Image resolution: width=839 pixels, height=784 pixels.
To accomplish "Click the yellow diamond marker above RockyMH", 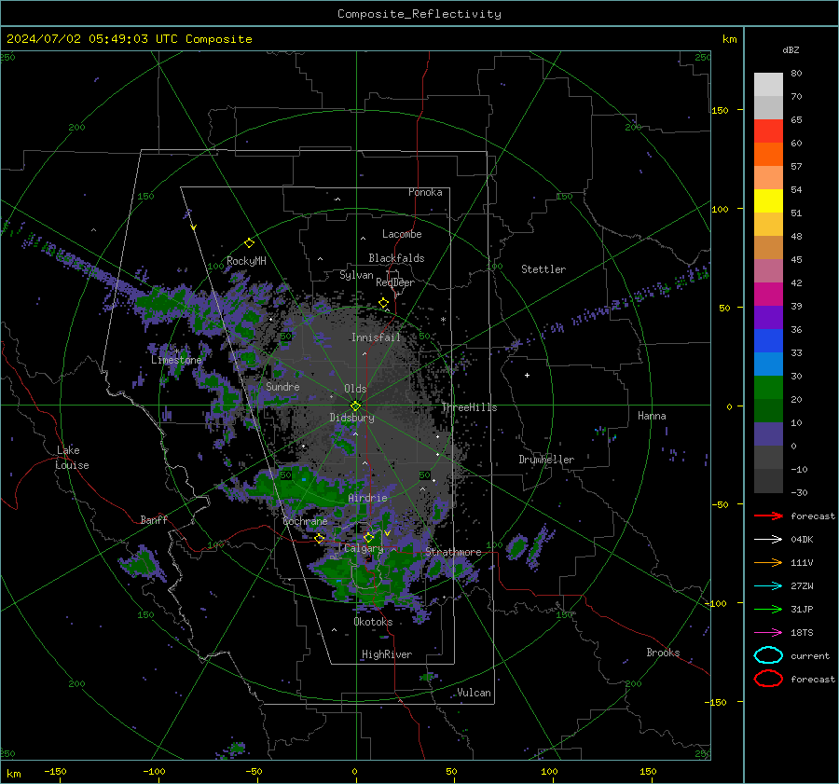I will coord(249,243).
